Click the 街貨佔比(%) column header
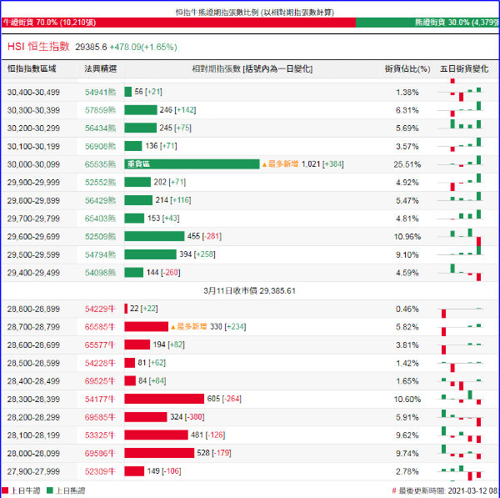The height and width of the screenshot is (498, 500). [x=407, y=69]
